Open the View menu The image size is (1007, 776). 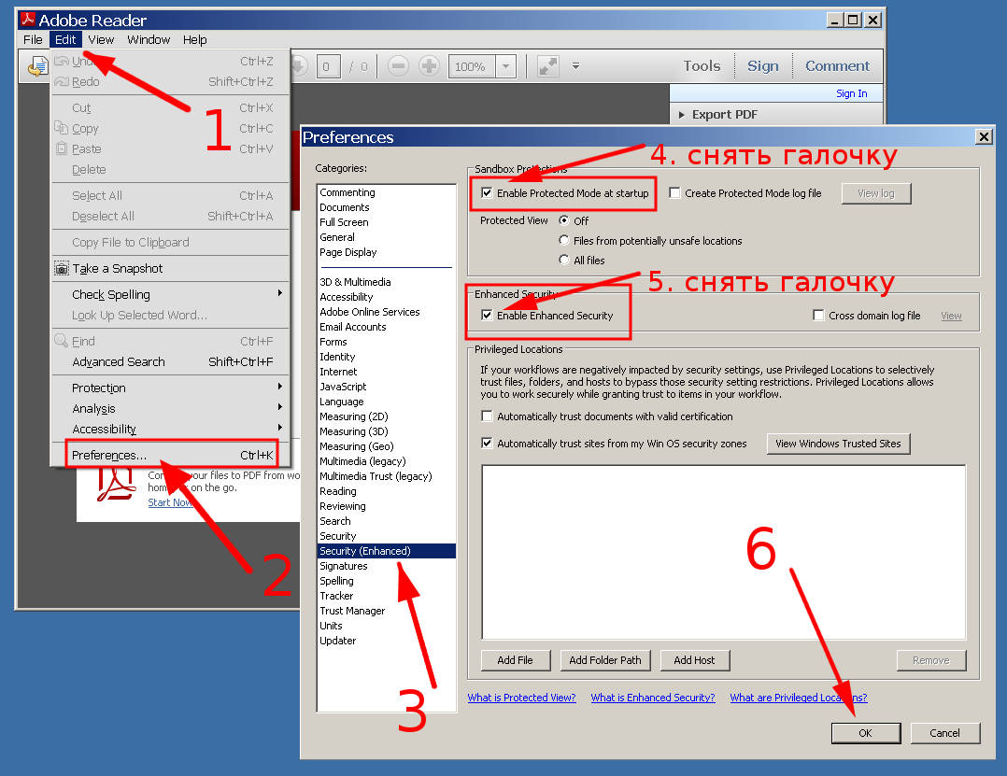101,40
